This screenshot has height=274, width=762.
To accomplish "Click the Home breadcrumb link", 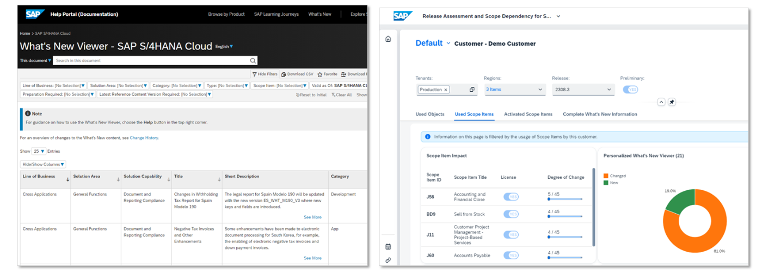I will 25,34.
